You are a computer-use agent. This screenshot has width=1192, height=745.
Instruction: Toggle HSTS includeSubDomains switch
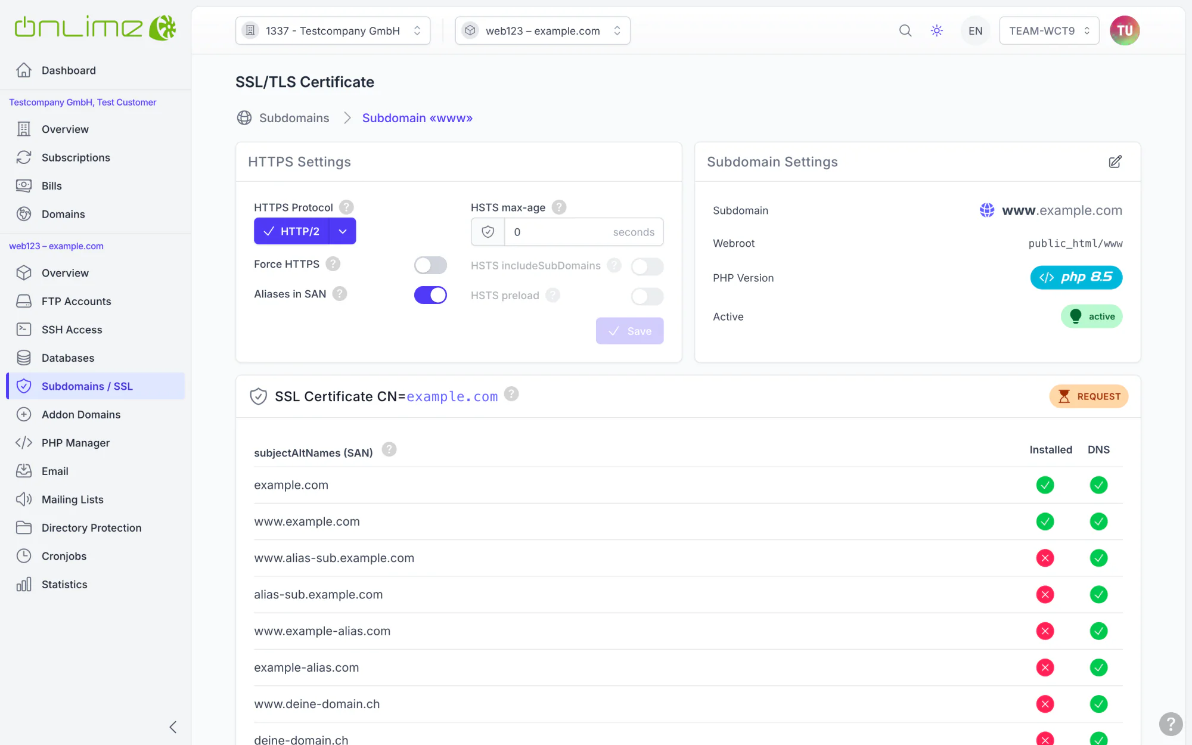tap(647, 266)
